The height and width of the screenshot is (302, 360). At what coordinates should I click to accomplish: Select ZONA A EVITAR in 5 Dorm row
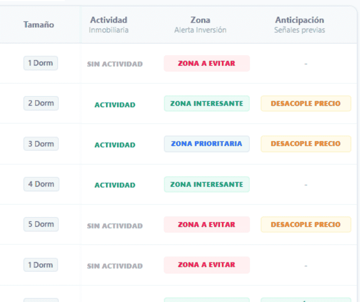(x=206, y=225)
